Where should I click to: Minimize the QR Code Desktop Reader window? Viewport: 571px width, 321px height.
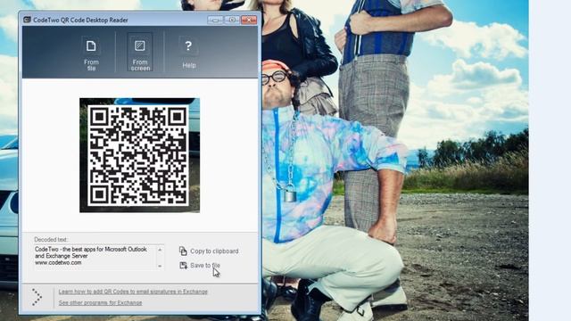(x=215, y=20)
